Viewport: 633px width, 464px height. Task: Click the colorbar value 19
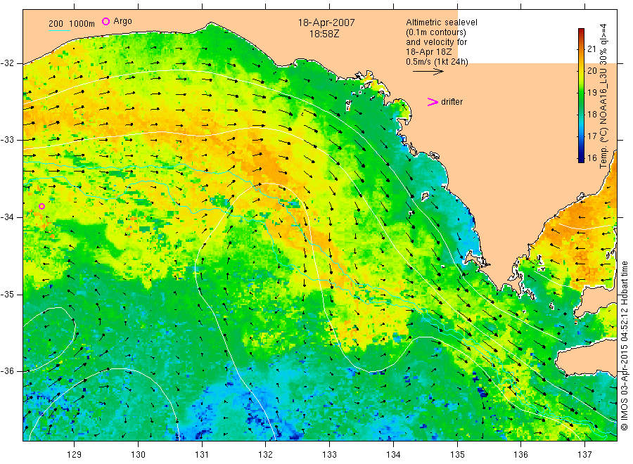592,93
